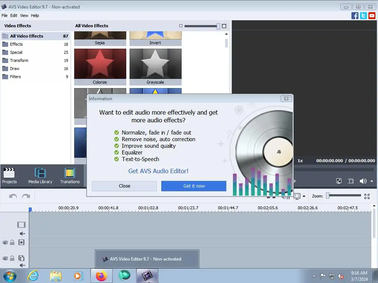
Task: Redo the last undone action
Action: (26, 196)
